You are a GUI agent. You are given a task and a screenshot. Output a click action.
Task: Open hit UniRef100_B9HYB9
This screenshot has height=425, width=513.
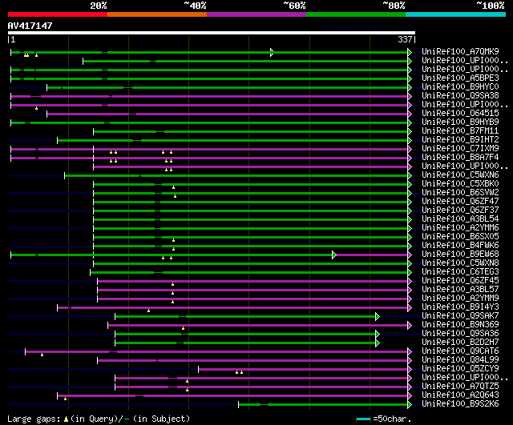pos(460,122)
